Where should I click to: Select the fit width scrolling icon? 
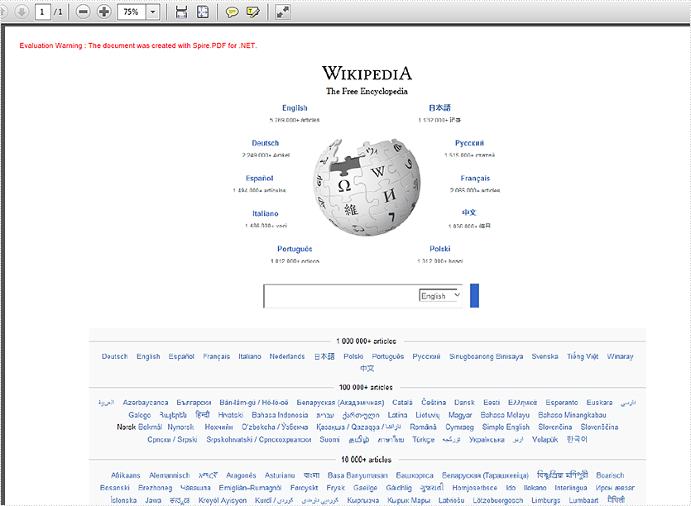tap(181, 12)
